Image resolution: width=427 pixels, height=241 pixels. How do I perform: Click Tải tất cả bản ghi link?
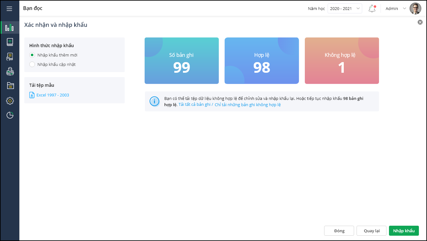(x=194, y=105)
